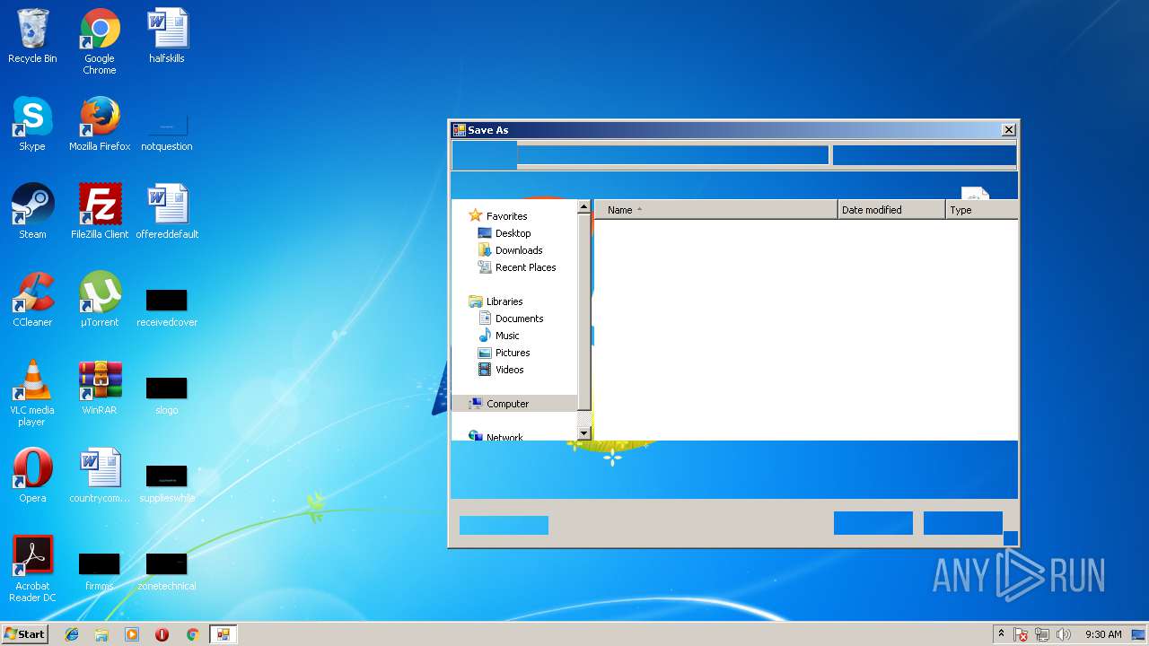Open the Steam desktop shortcut

point(32,212)
